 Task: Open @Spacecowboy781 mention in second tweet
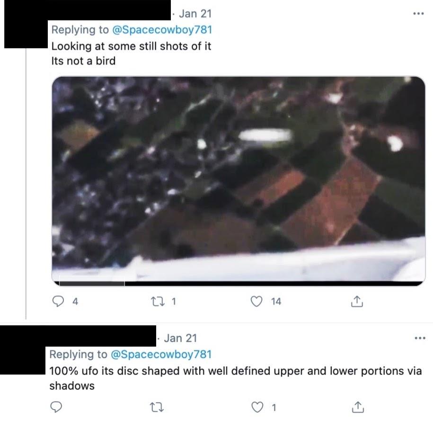161,354
